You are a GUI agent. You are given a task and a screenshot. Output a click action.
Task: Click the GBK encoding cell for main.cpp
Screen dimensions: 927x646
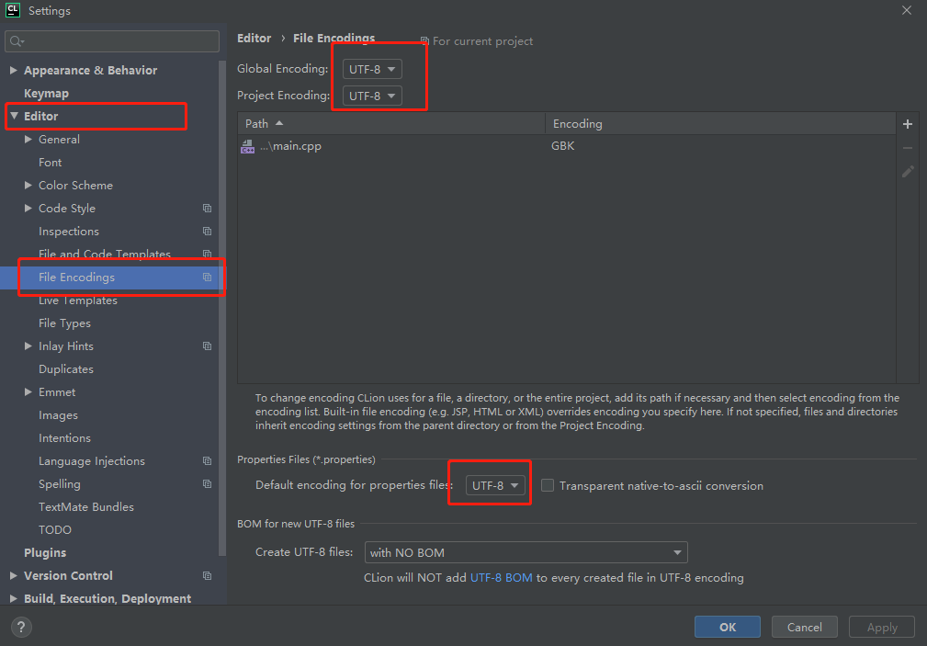coord(563,146)
